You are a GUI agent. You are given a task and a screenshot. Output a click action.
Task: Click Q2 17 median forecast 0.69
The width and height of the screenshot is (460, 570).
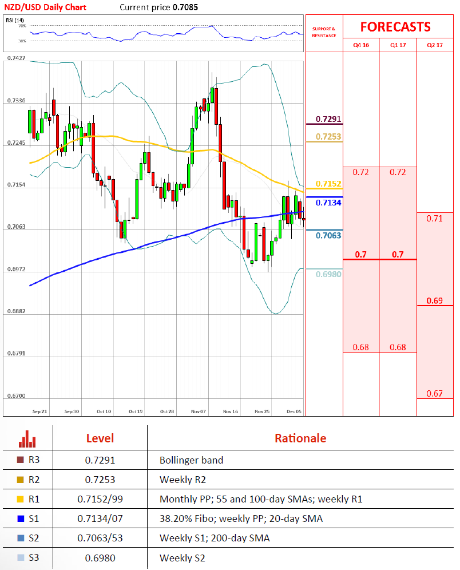(x=435, y=300)
